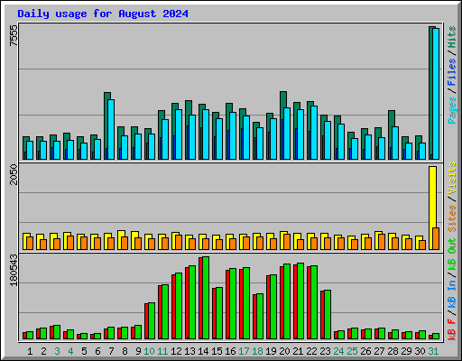Click day 1 on the x-axis
The width and height of the screenshot is (462, 361).
30,351
